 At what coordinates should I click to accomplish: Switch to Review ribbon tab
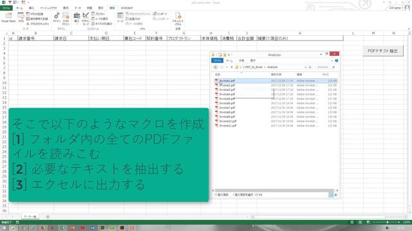click(x=89, y=8)
